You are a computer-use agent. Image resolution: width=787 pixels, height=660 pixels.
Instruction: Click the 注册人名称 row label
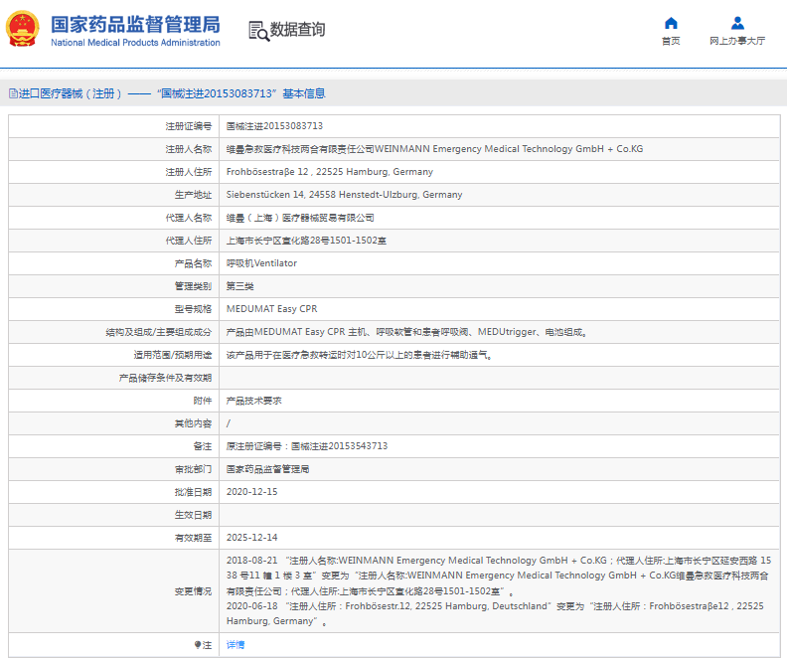(x=189, y=149)
